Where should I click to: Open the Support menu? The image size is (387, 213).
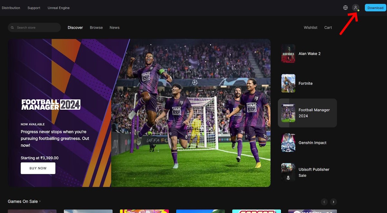coord(34,8)
